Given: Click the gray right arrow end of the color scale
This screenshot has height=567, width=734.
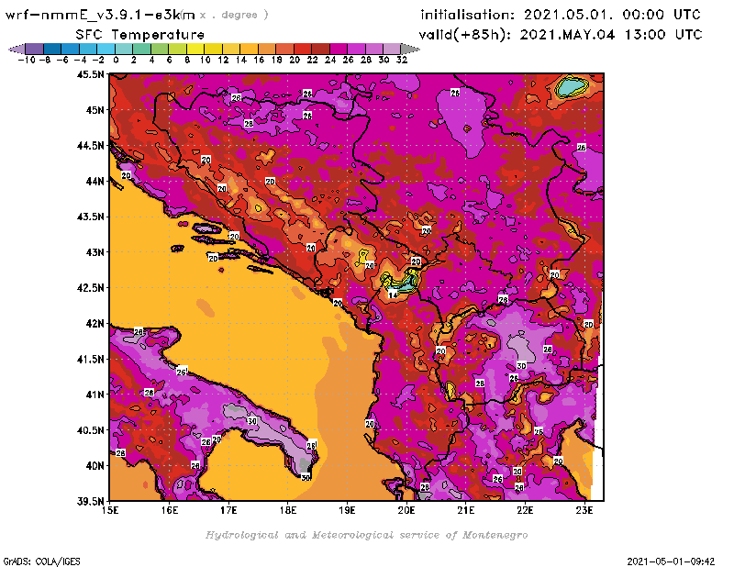Looking at the screenshot, I should point(410,49).
